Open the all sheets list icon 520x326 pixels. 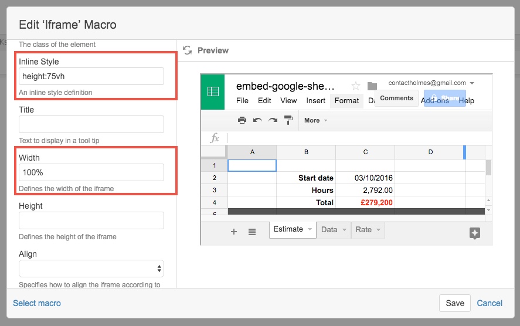pos(251,232)
